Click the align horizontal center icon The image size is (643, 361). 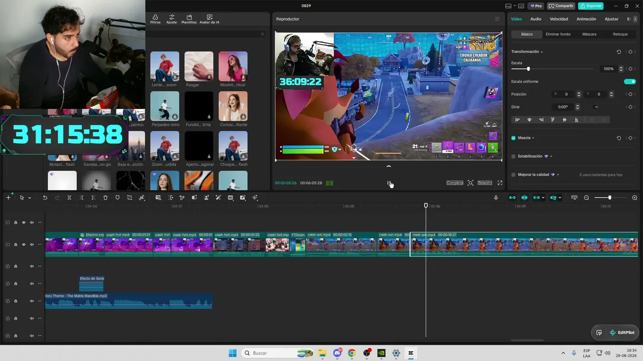[529, 120]
